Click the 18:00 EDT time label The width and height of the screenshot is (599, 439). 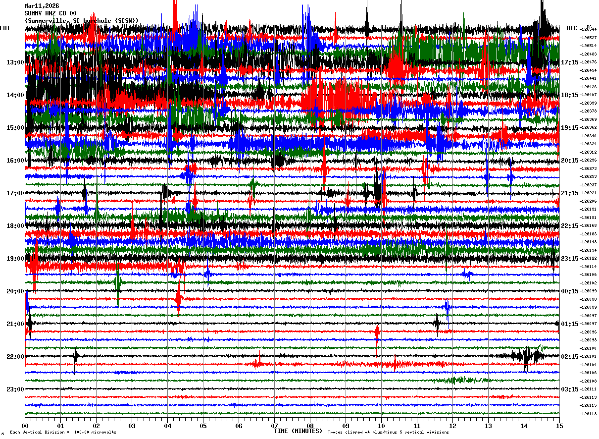point(15,226)
